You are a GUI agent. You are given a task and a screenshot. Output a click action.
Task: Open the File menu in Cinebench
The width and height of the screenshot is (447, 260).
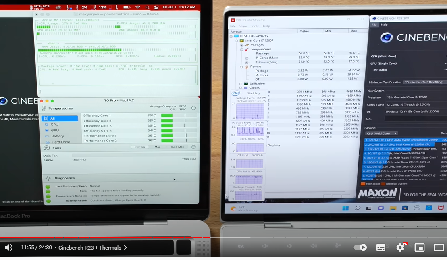point(374,25)
